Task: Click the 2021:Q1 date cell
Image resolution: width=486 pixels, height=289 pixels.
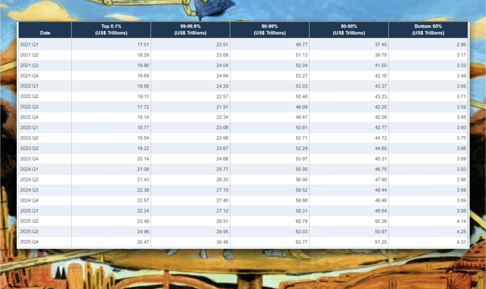Action: point(45,44)
